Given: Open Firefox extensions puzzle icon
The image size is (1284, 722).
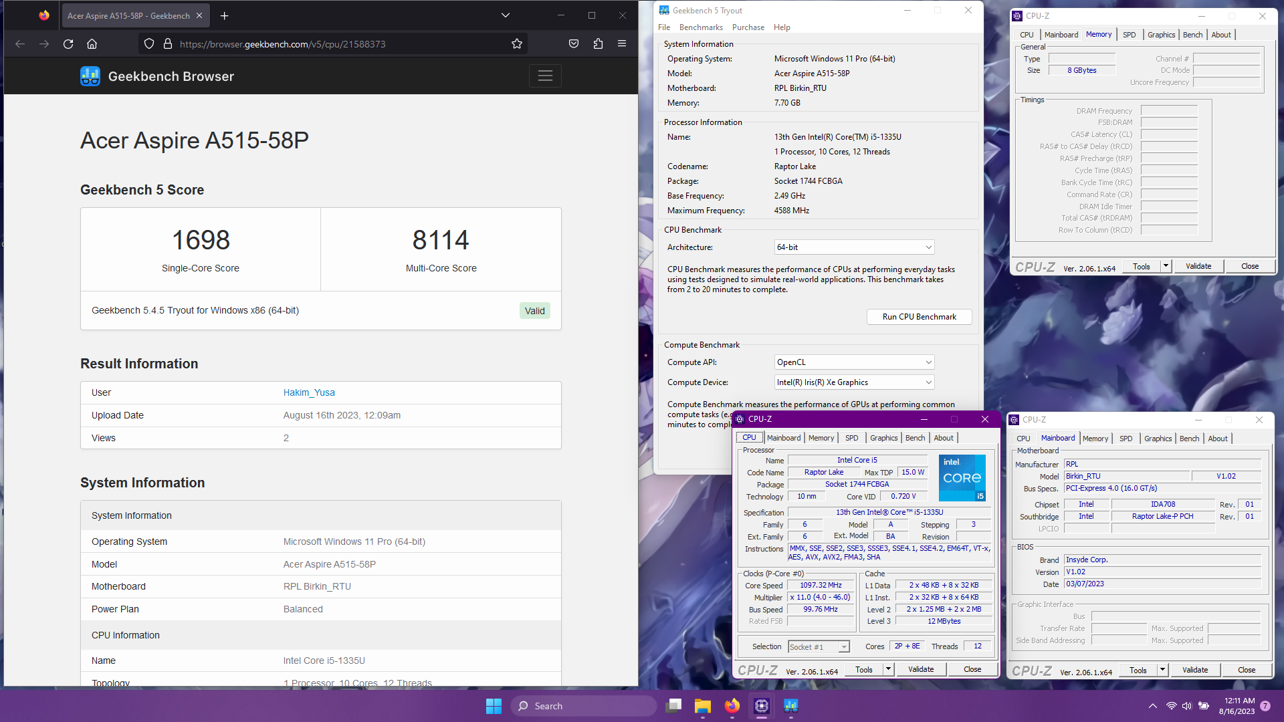Looking at the screenshot, I should coord(598,44).
